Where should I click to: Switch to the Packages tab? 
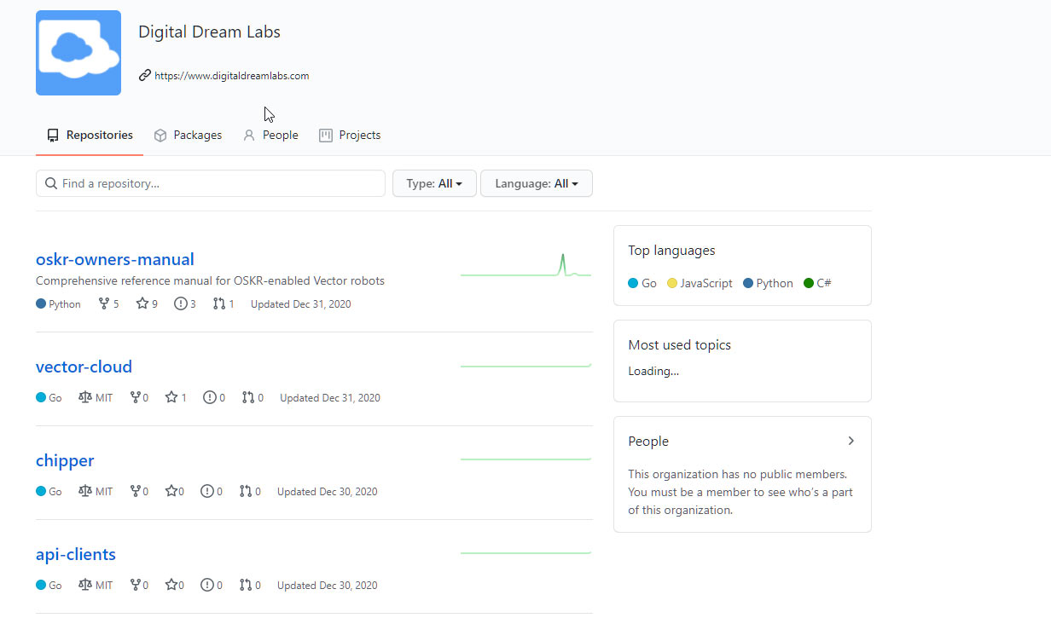(x=188, y=135)
